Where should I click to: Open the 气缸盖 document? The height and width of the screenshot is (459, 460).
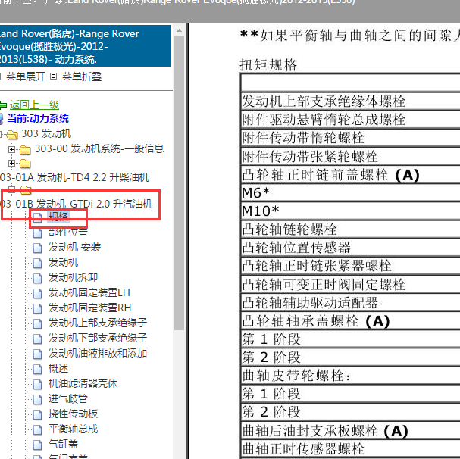click(x=63, y=445)
